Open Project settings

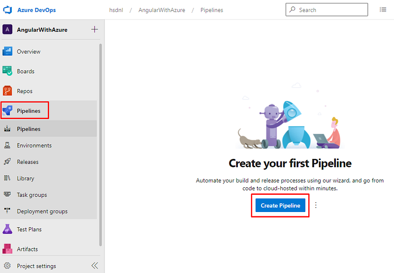(x=36, y=266)
